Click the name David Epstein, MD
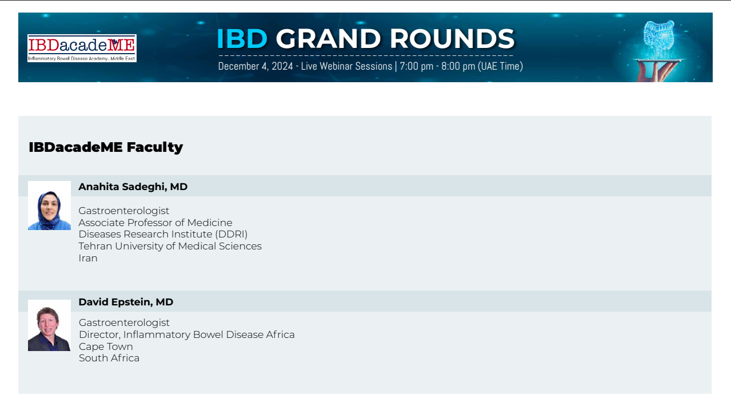The width and height of the screenshot is (731, 411). pyautogui.click(x=126, y=302)
